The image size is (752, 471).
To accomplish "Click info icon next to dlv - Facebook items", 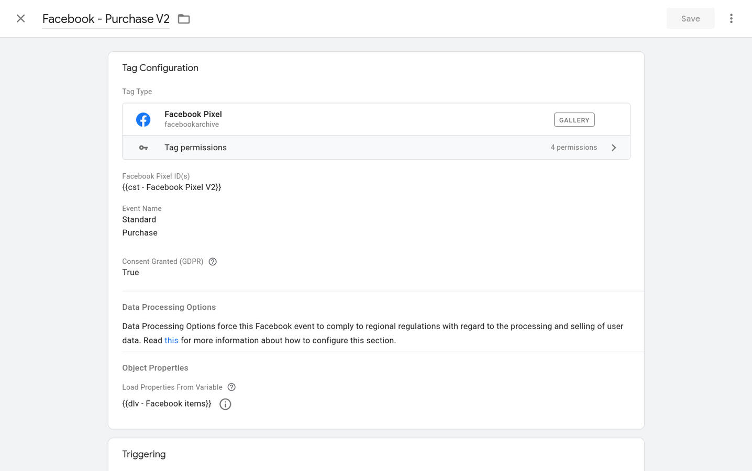I will click(x=225, y=404).
